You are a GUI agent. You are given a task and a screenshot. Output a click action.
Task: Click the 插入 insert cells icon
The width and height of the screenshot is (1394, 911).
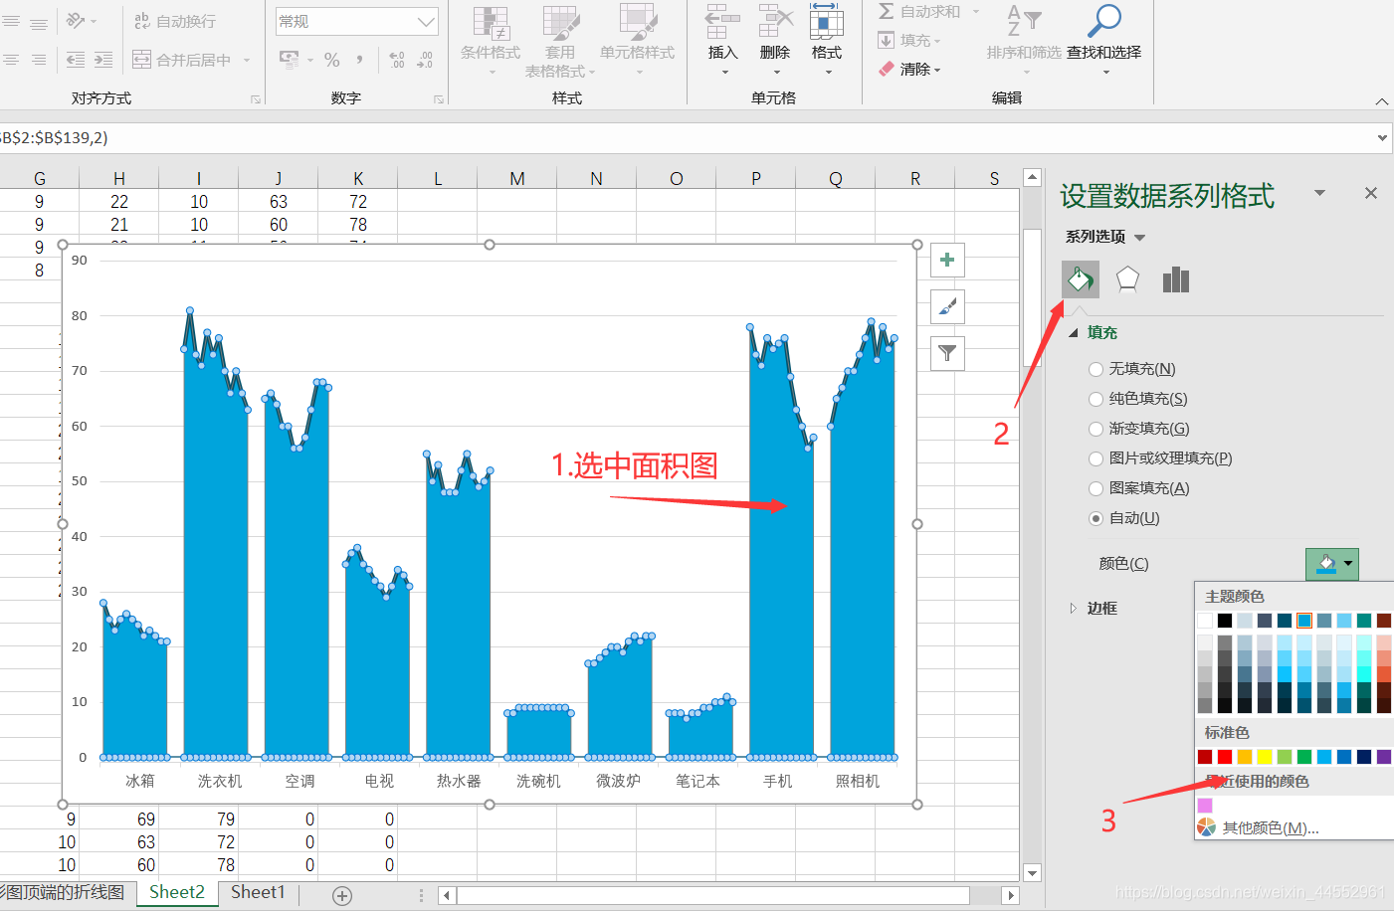pos(722,21)
